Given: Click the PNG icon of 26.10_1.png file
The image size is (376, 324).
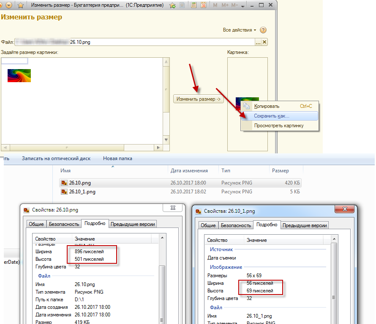Looking at the screenshot, I should point(64,192).
